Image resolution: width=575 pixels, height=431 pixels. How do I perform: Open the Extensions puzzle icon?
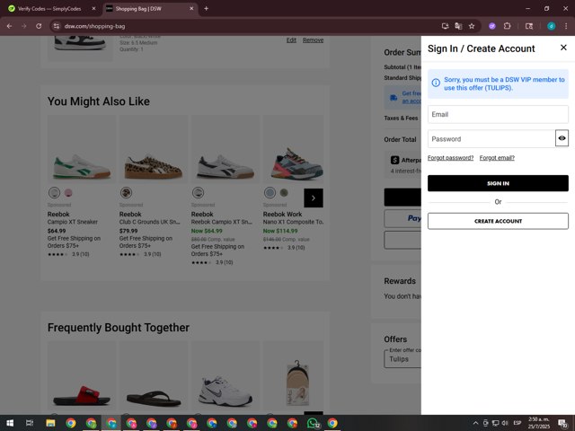[x=507, y=26]
